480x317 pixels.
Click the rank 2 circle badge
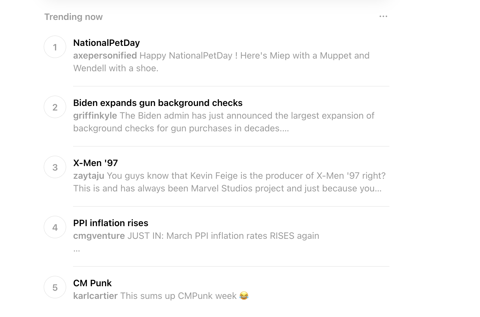(x=55, y=107)
